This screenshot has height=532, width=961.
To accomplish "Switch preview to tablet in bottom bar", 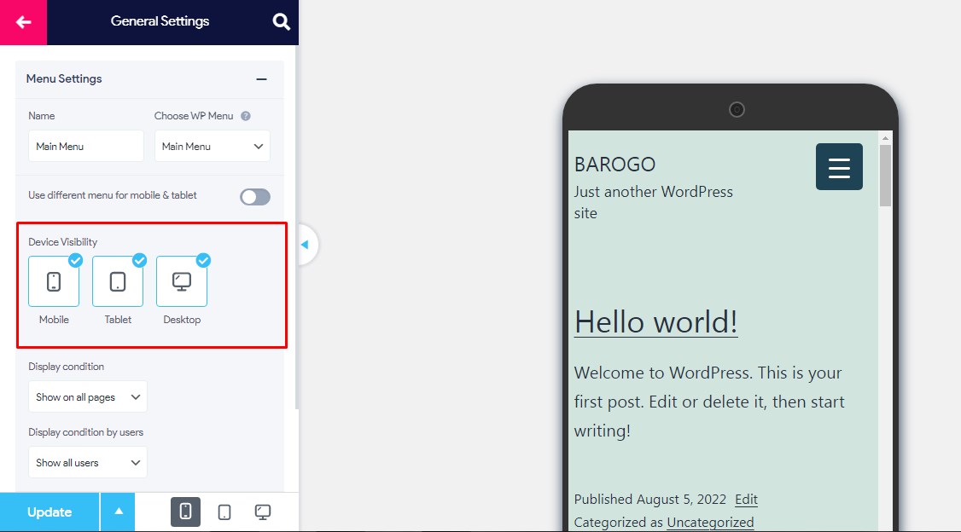I will 224,512.
